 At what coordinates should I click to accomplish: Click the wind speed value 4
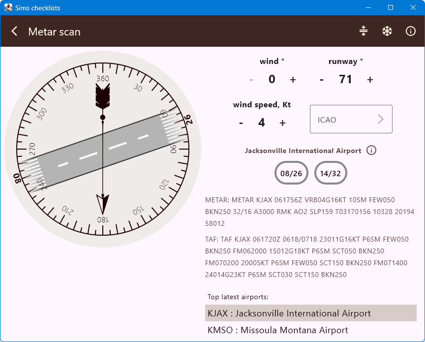[x=261, y=123]
